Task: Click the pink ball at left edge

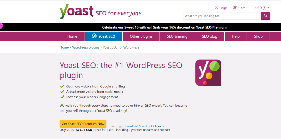Action: [x=1, y=26]
